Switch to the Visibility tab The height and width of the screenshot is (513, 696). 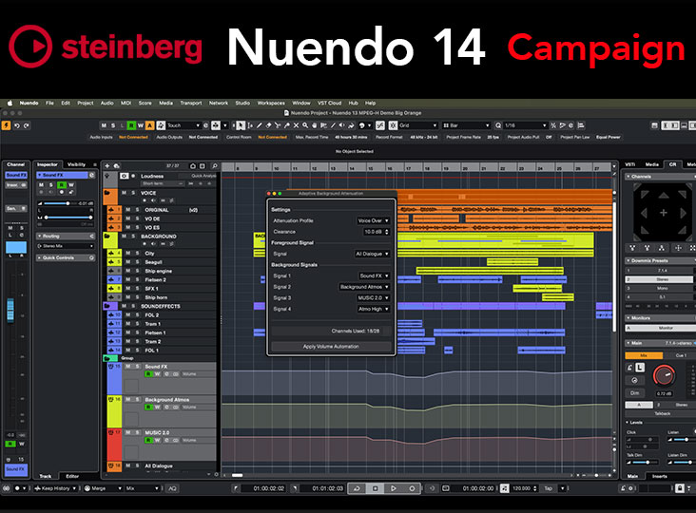[77, 164]
